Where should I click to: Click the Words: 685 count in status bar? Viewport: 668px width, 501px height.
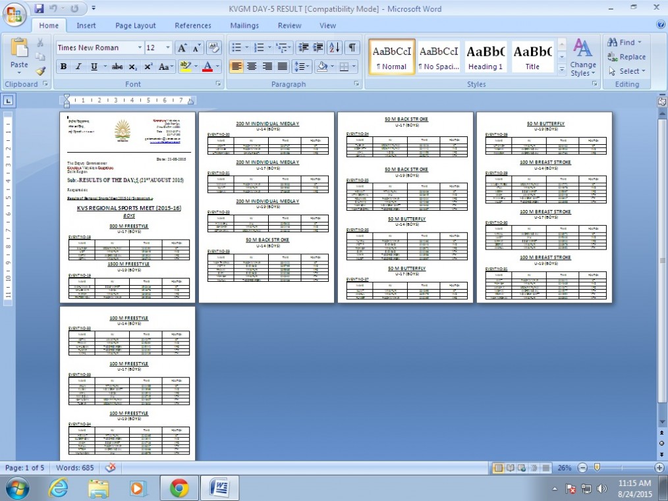coord(74,467)
